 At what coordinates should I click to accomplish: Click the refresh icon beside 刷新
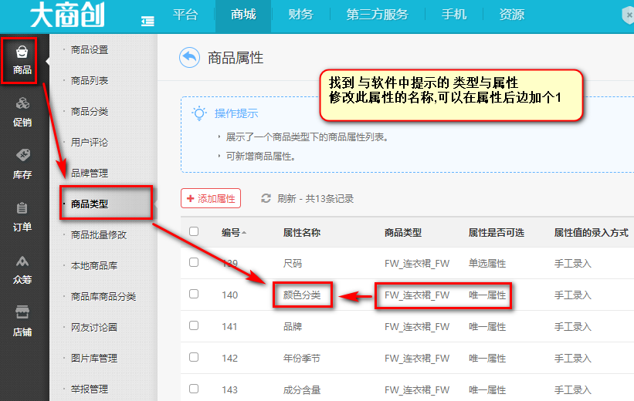(x=266, y=198)
